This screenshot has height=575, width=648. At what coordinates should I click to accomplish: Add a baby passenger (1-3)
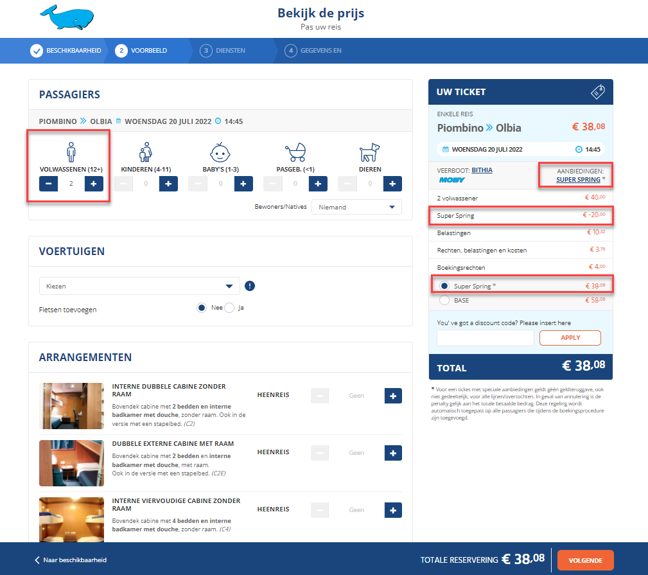pos(243,184)
